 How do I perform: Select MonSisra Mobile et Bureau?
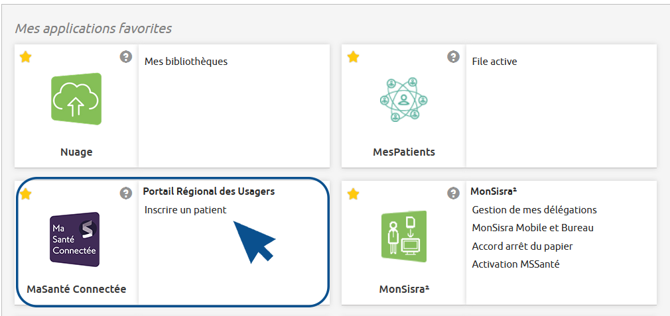click(x=533, y=228)
